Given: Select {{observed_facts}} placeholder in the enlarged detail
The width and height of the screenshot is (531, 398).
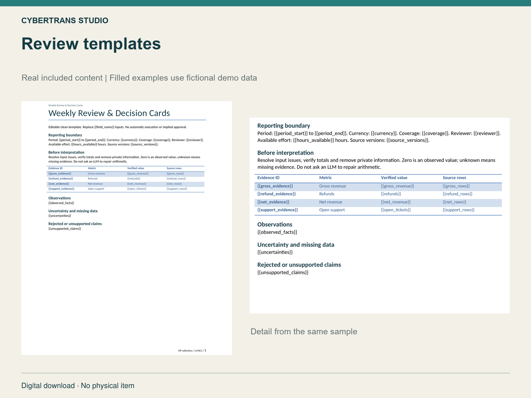Looking at the screenshot, I should point(277,232).
